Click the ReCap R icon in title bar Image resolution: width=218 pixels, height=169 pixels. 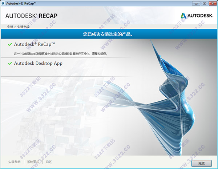click(3, 3)
